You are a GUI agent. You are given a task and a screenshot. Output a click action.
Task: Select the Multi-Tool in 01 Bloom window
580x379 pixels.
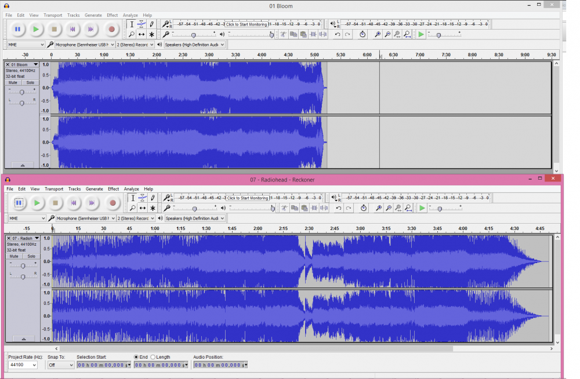(x=151, y=34)
